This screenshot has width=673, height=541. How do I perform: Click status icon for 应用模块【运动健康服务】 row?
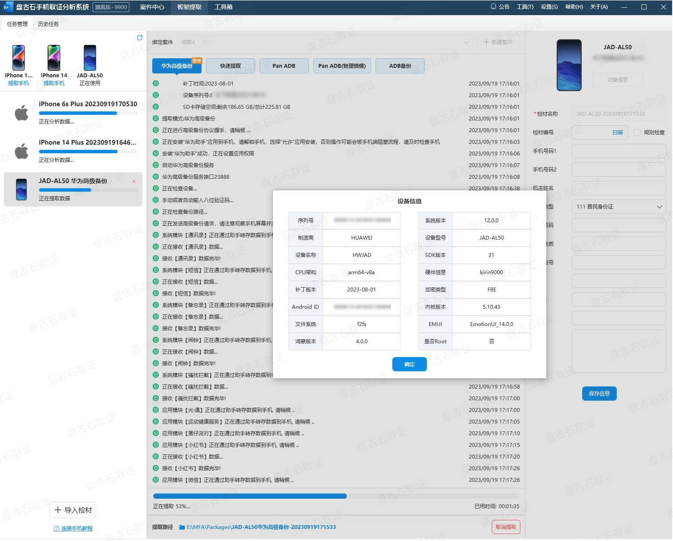tap(156, 421)
